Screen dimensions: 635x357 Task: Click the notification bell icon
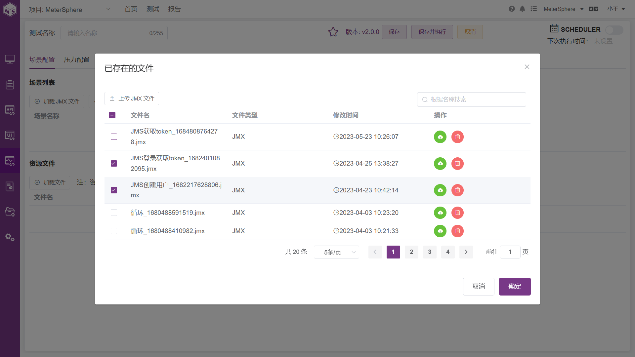[x=522, y=9]
